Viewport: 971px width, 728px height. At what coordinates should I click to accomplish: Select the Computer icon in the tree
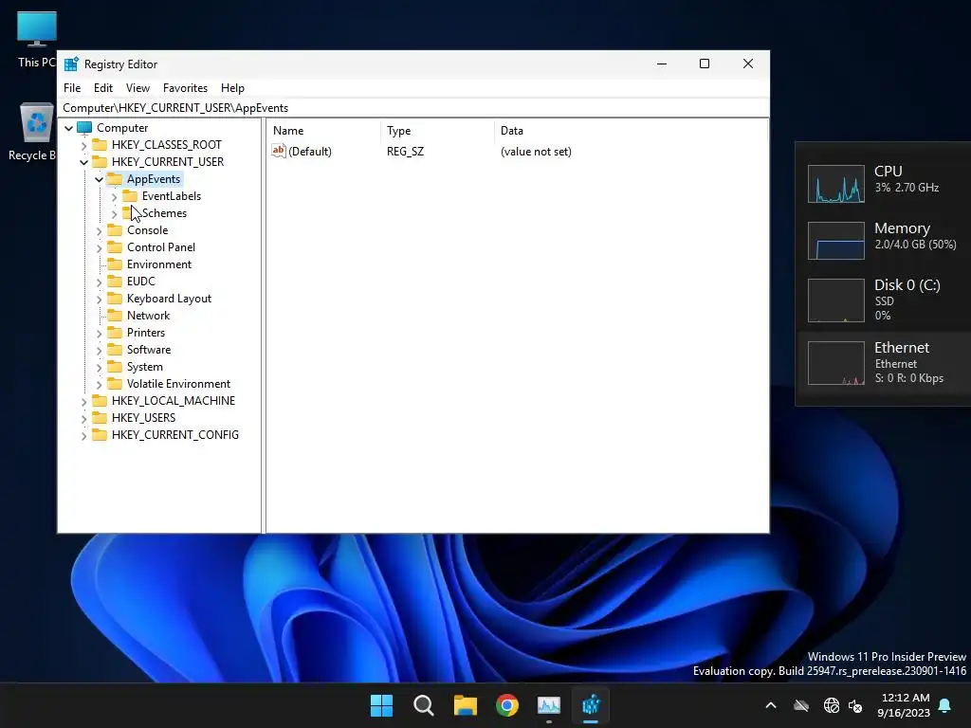[84, 128]
